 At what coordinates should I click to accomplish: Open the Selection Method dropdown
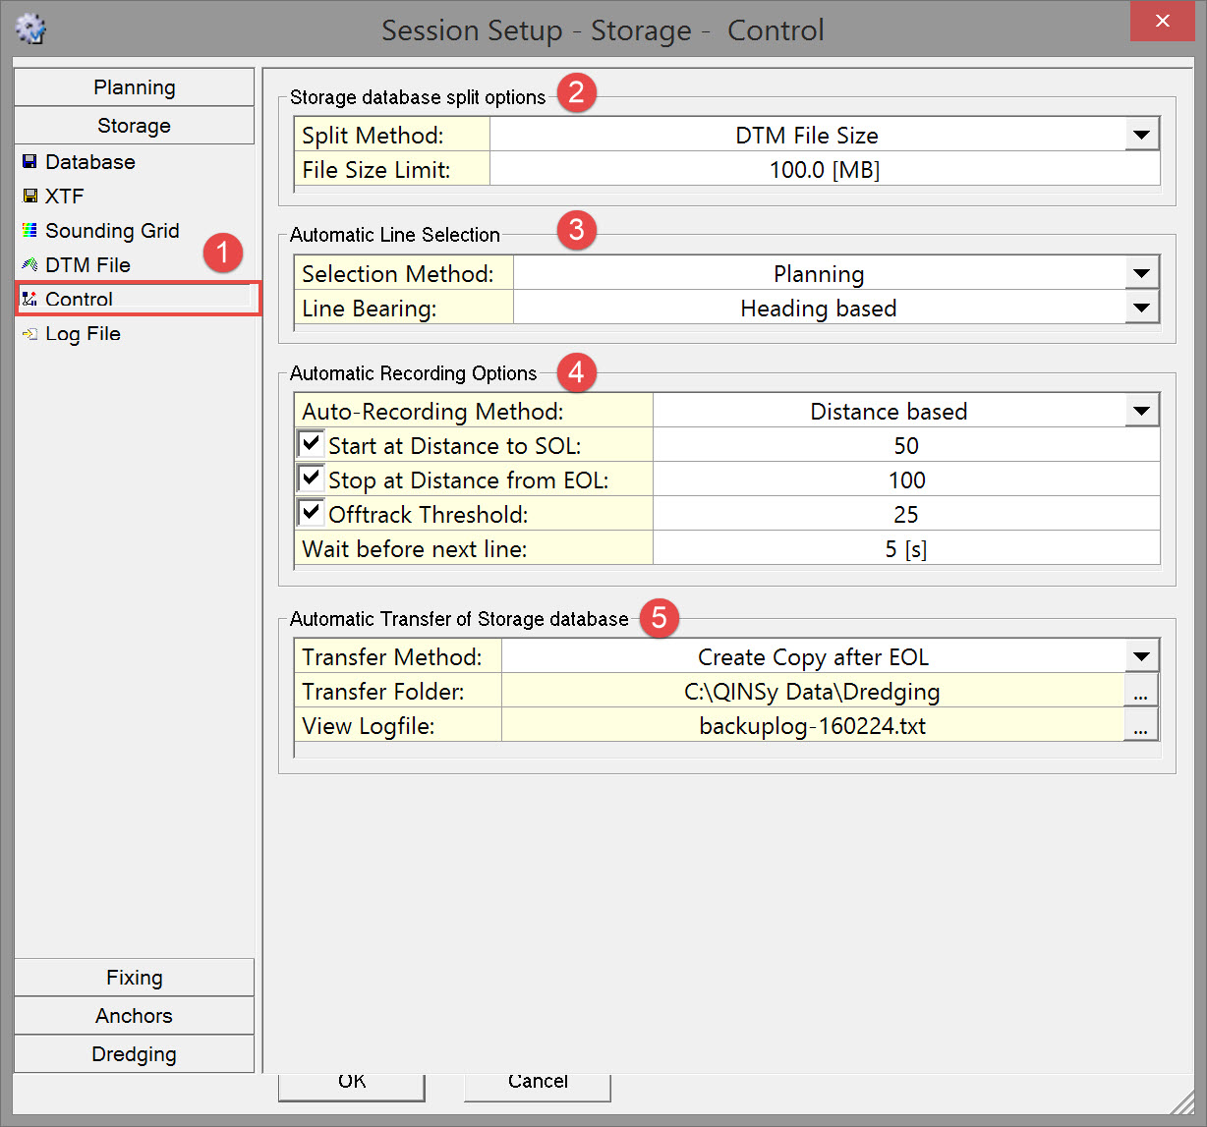tap(1141, 273)
